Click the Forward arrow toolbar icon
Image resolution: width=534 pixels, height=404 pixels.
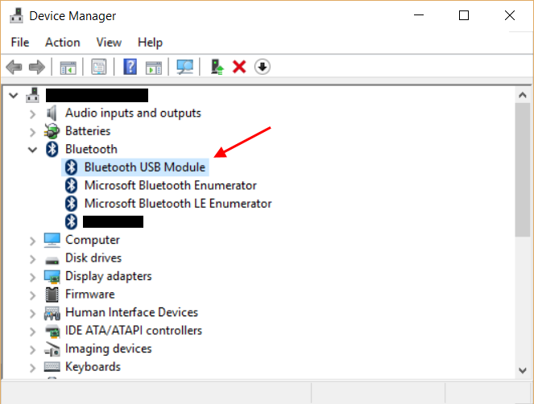37,67
